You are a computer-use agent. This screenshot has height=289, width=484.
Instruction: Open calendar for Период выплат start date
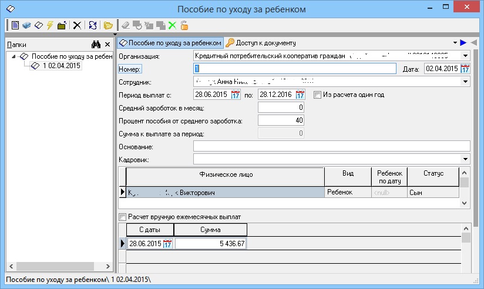[x=236, y=95]
